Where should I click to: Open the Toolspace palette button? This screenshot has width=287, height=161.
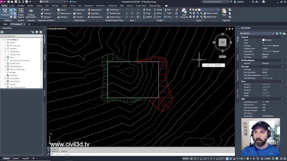pos(4,13)
